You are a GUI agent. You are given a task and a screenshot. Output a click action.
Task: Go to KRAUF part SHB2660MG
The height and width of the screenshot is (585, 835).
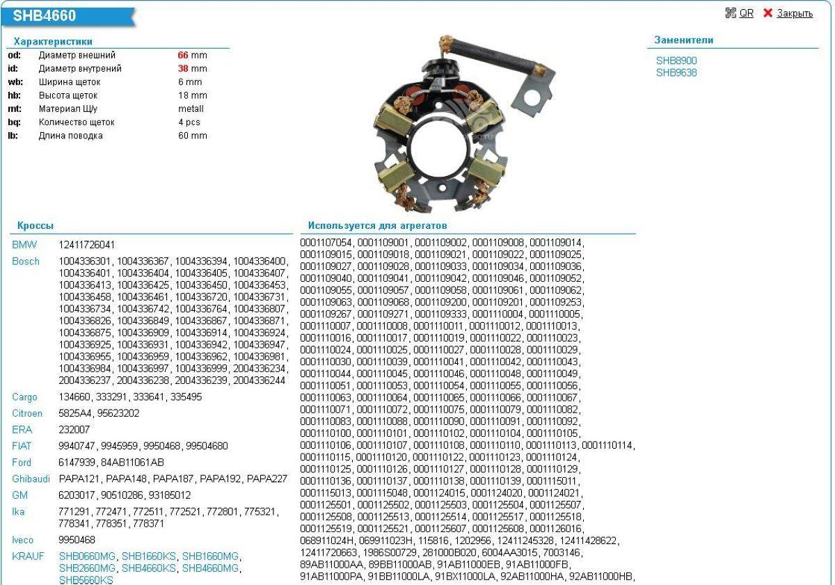tap(87, 568)
